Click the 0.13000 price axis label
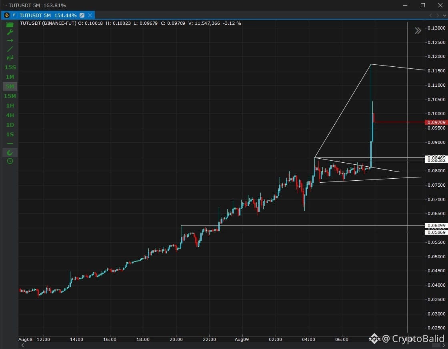 coord(436,28)
